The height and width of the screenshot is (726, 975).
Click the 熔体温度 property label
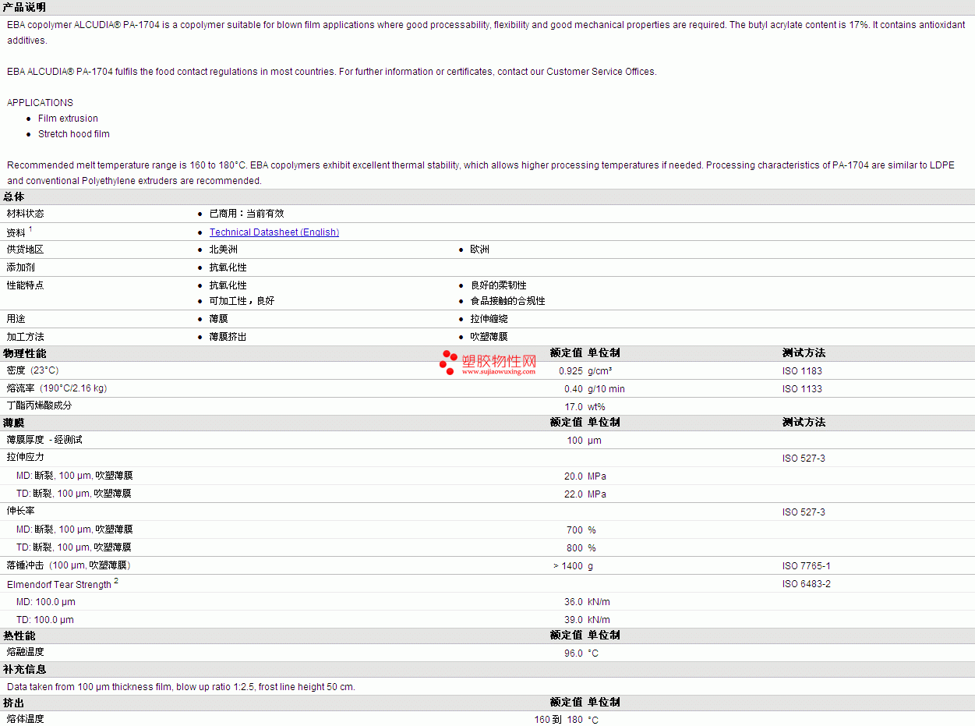26,719
